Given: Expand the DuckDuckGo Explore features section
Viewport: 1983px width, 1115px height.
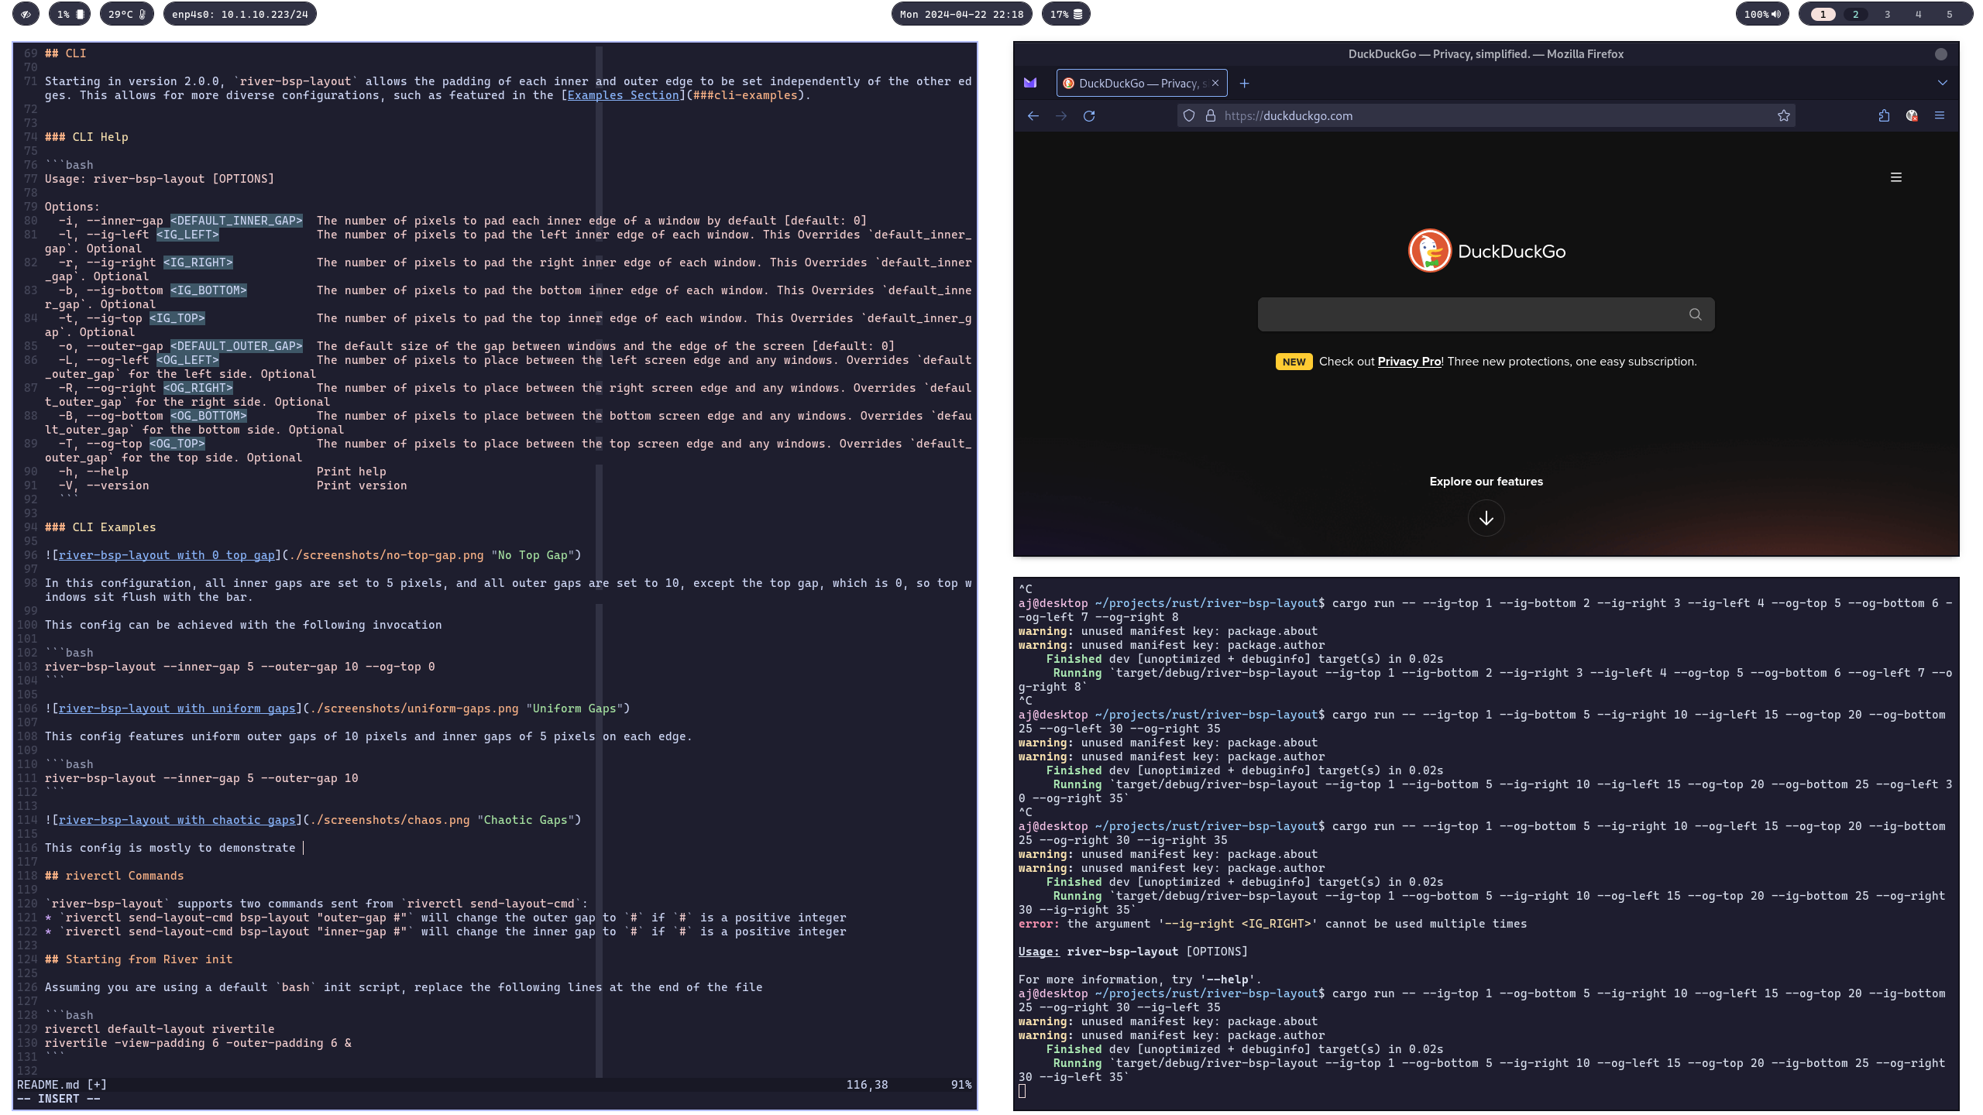Looking at the screenshot, I should tap(1484, 517).
